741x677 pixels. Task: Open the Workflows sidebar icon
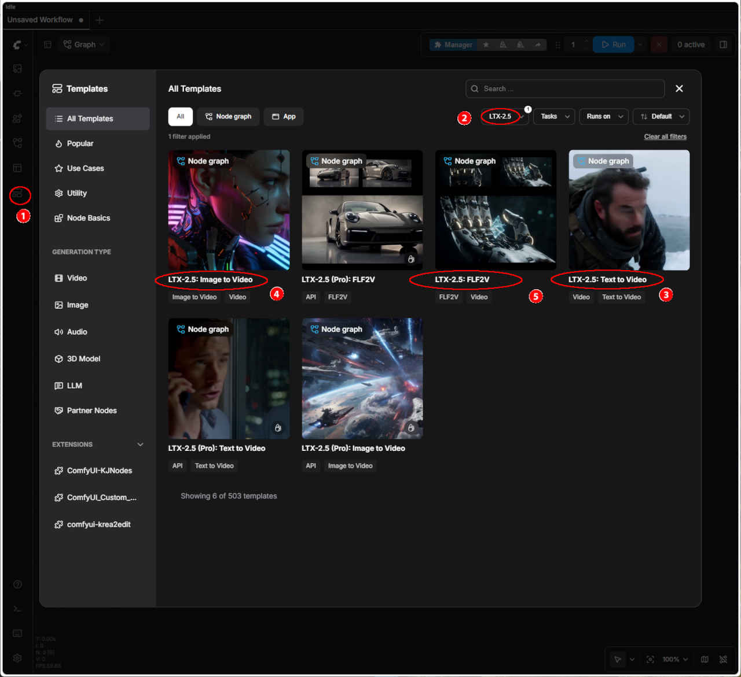click(x=17, y=143)
